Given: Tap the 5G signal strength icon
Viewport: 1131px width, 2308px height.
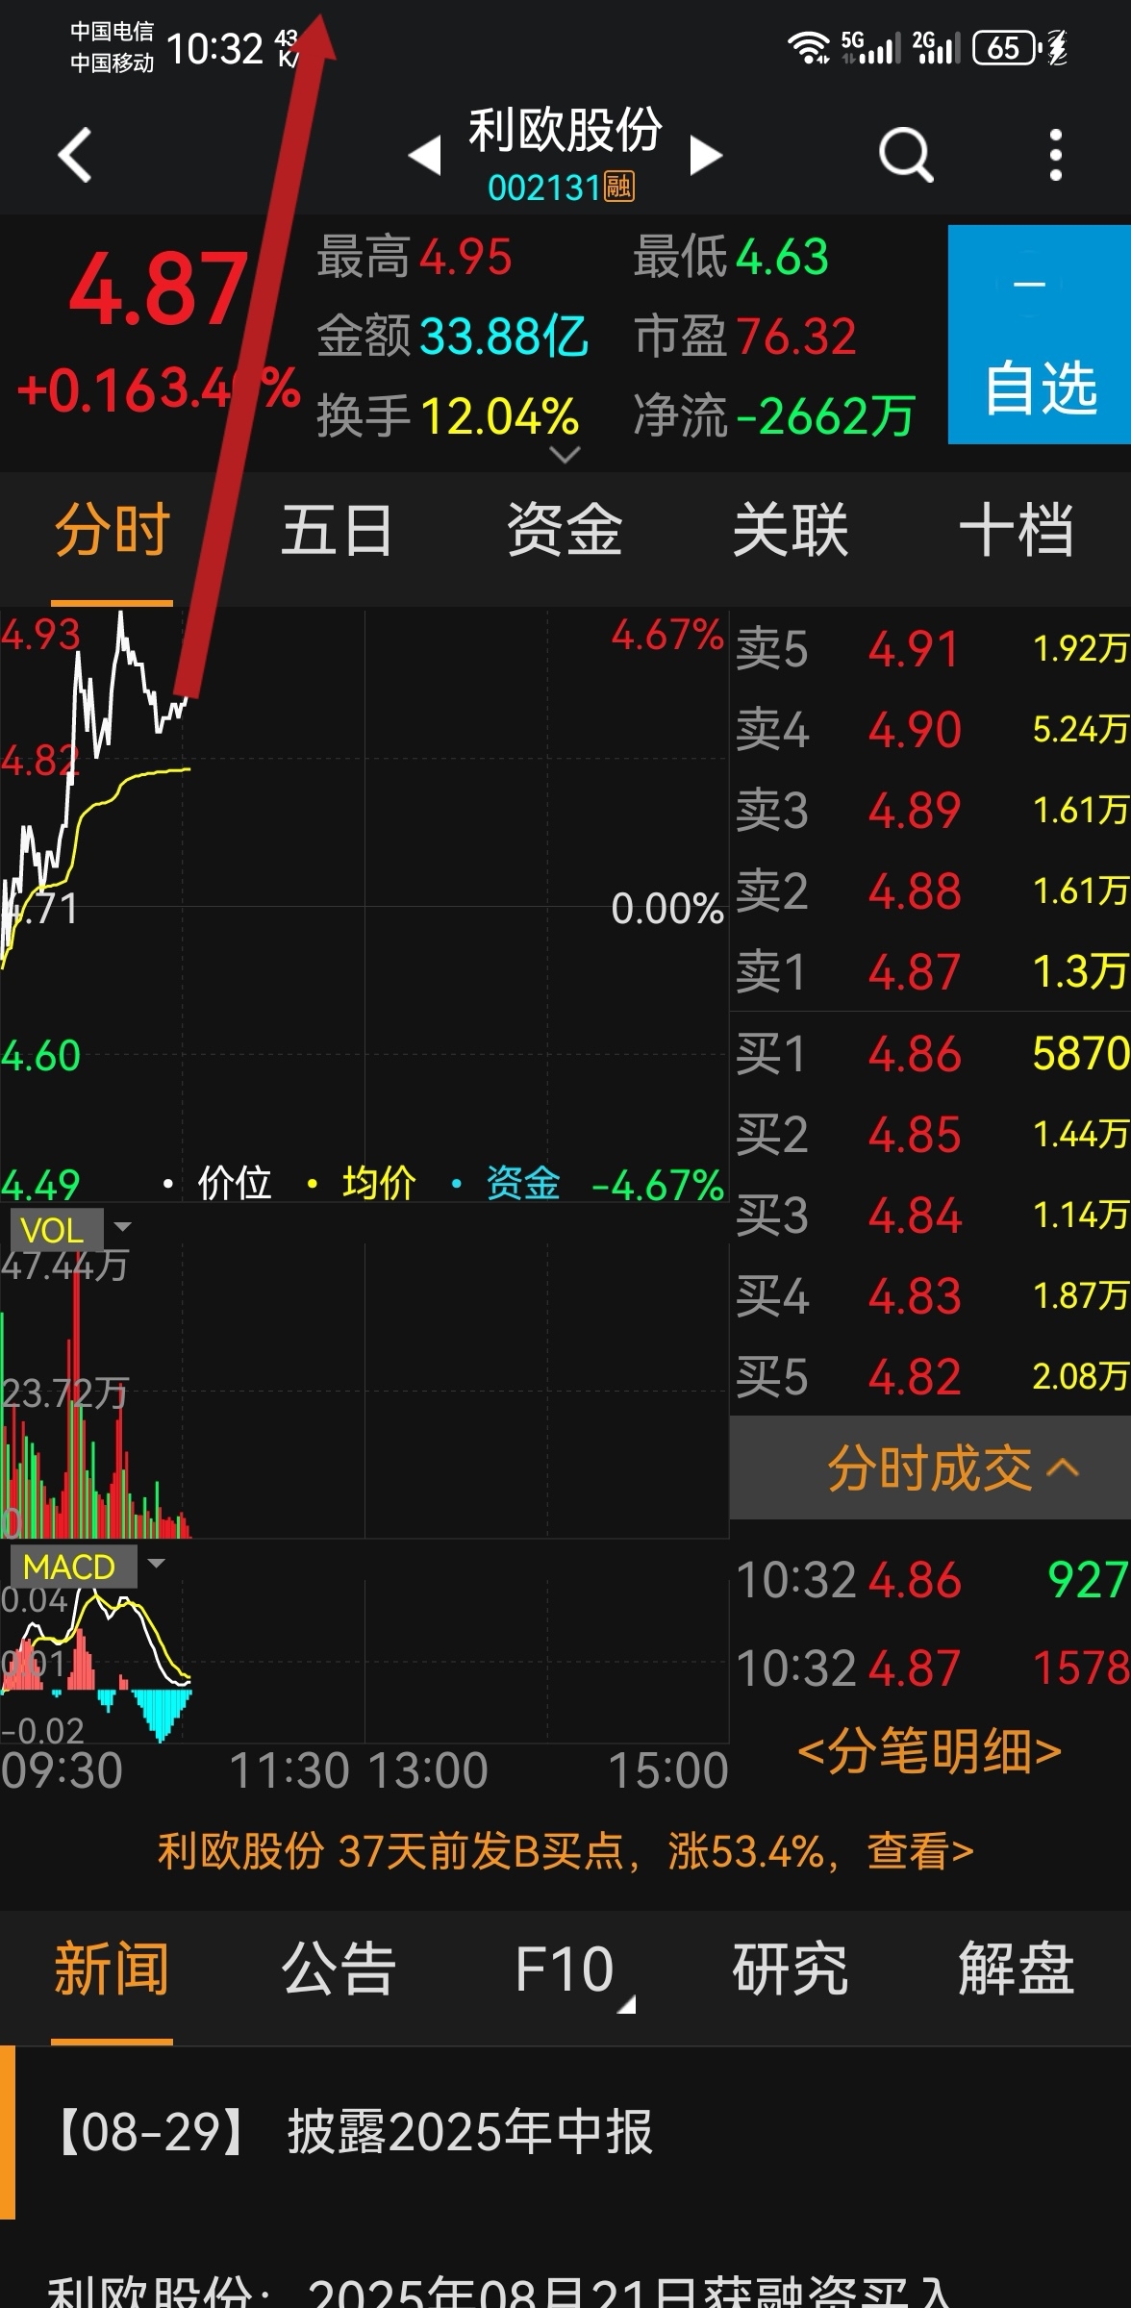Looking at the screenshot, I should 870,47.
